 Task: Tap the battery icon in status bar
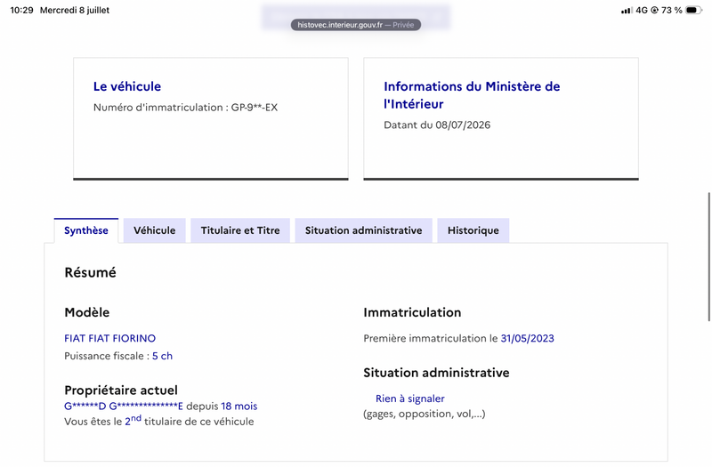click(693, 10)
